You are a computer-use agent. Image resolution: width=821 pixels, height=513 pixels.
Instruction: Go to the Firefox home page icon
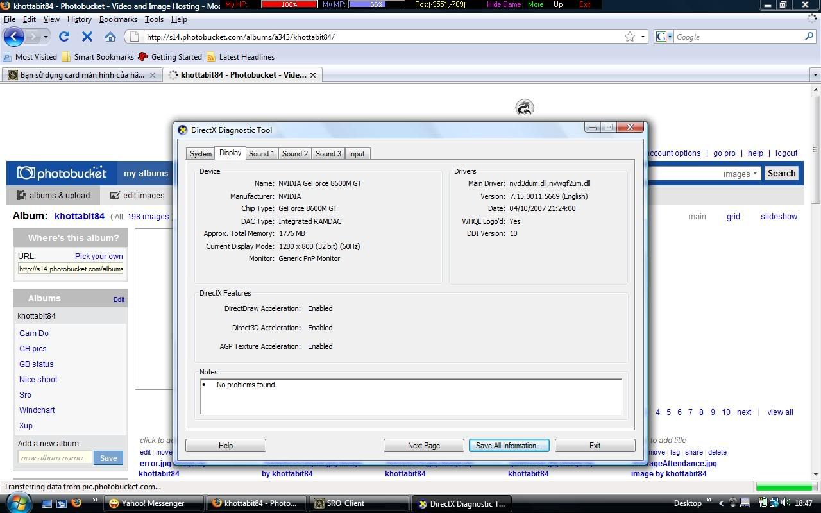110,37
